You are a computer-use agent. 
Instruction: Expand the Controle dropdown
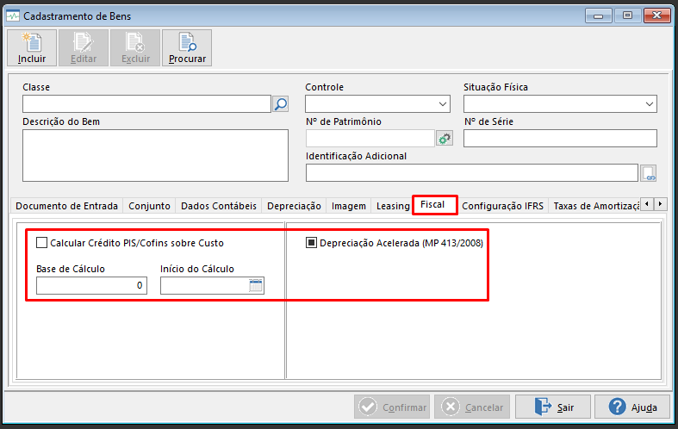pos(442,104)
